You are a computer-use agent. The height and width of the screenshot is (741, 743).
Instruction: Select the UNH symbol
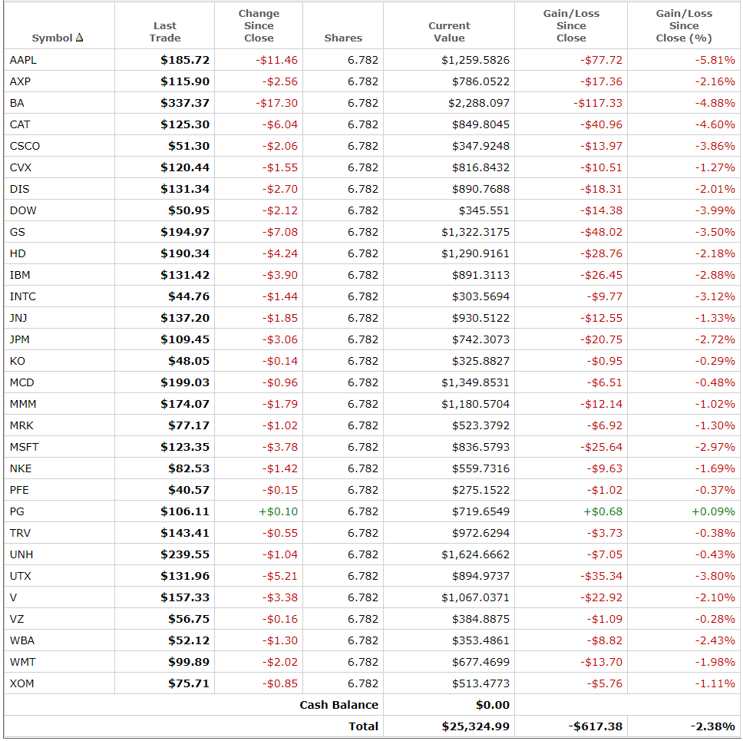coord(21,554)
